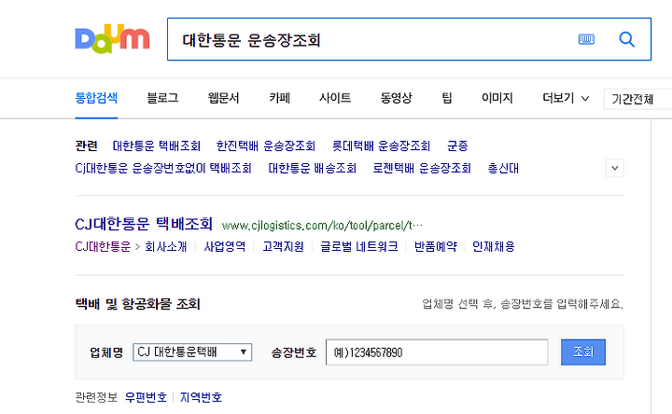Click the 송장번호 label
Viewport: 672px width, 414px height.
pyautogui.click(x=294, y=352)
